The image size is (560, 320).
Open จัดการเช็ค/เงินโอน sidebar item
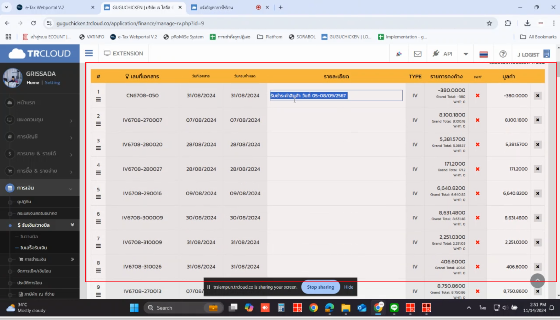34,271
